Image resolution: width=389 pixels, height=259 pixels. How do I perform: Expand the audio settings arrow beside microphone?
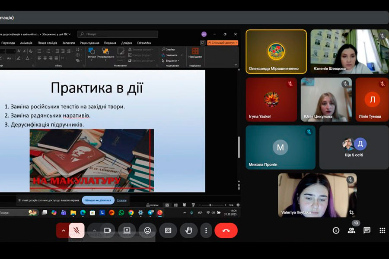63,231
